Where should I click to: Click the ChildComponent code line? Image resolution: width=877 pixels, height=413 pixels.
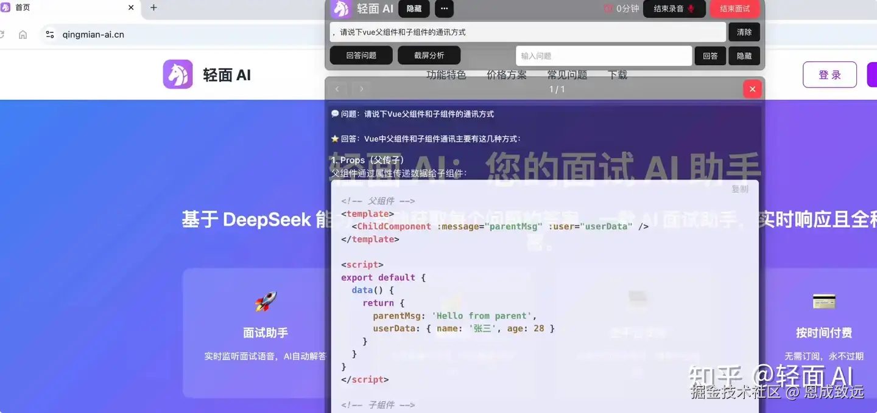500,226
